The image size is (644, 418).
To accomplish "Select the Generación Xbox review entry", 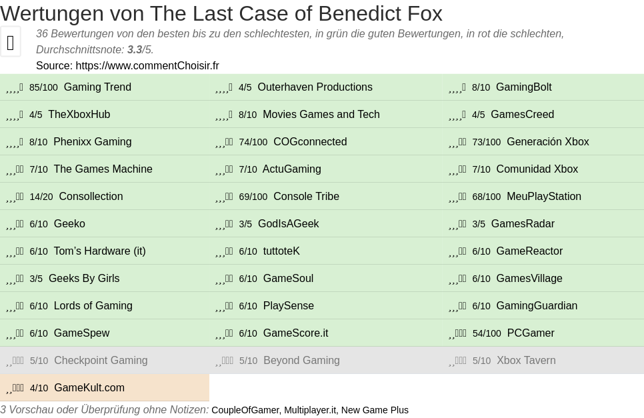I will [547, 142].
